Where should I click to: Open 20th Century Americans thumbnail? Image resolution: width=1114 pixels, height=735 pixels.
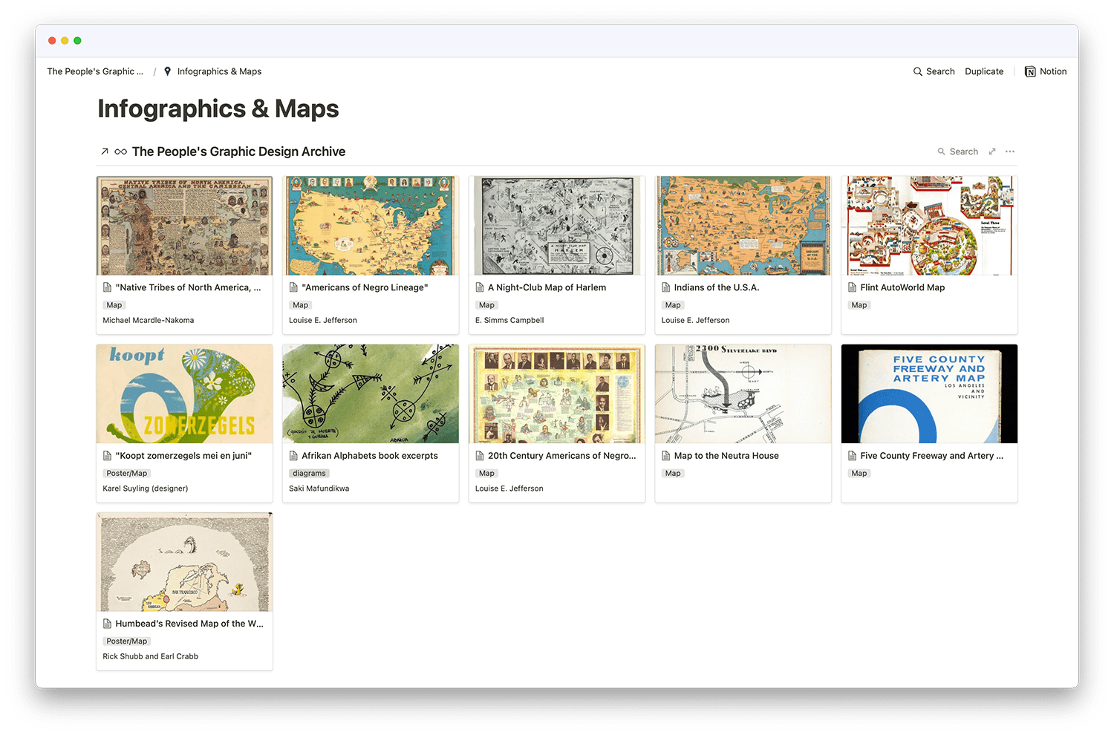click(x=557, y=393)
